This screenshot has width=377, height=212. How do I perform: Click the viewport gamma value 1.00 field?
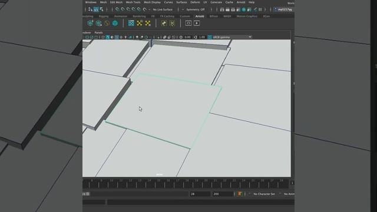pyautogui.click(x=202, y=37)
